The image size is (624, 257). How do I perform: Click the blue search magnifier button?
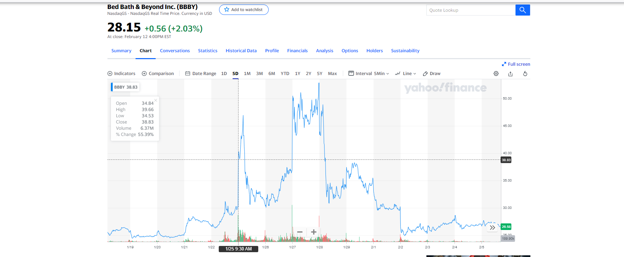point(522,10)
